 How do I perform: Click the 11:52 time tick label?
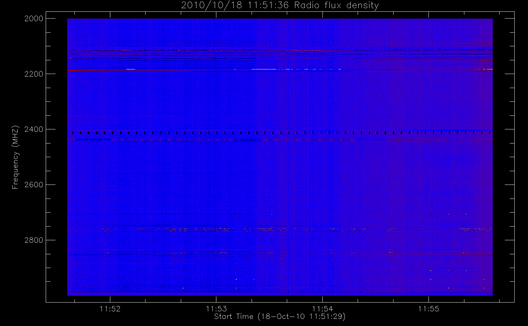110,309
